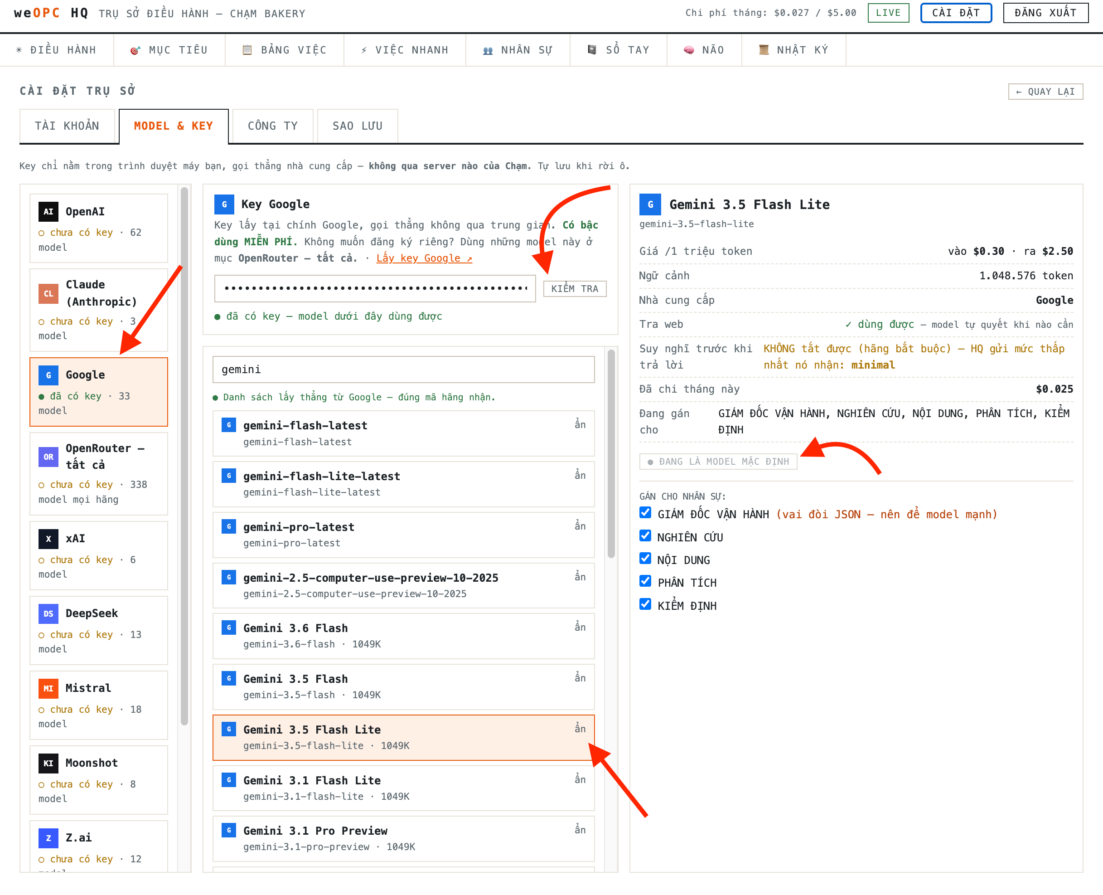Click the people icon on NHÂN SỰ tab
1103x895 pixels.
click(488, 50)
